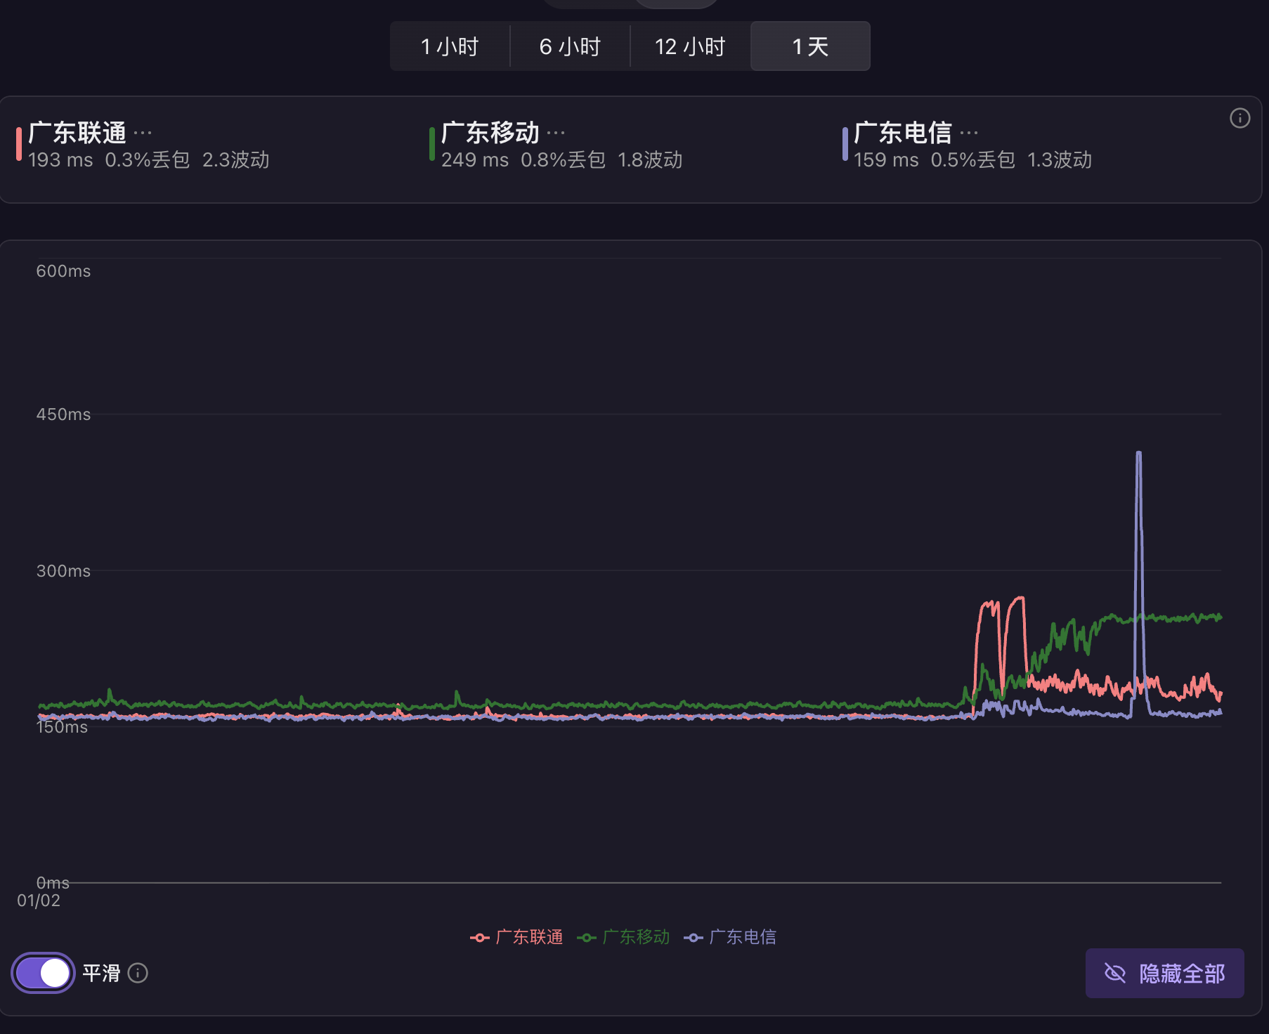The height and width of the screenshot is (1034, 1269).
Task: Toggle 广东移动 series via legend label
Action: click(636, 937)
